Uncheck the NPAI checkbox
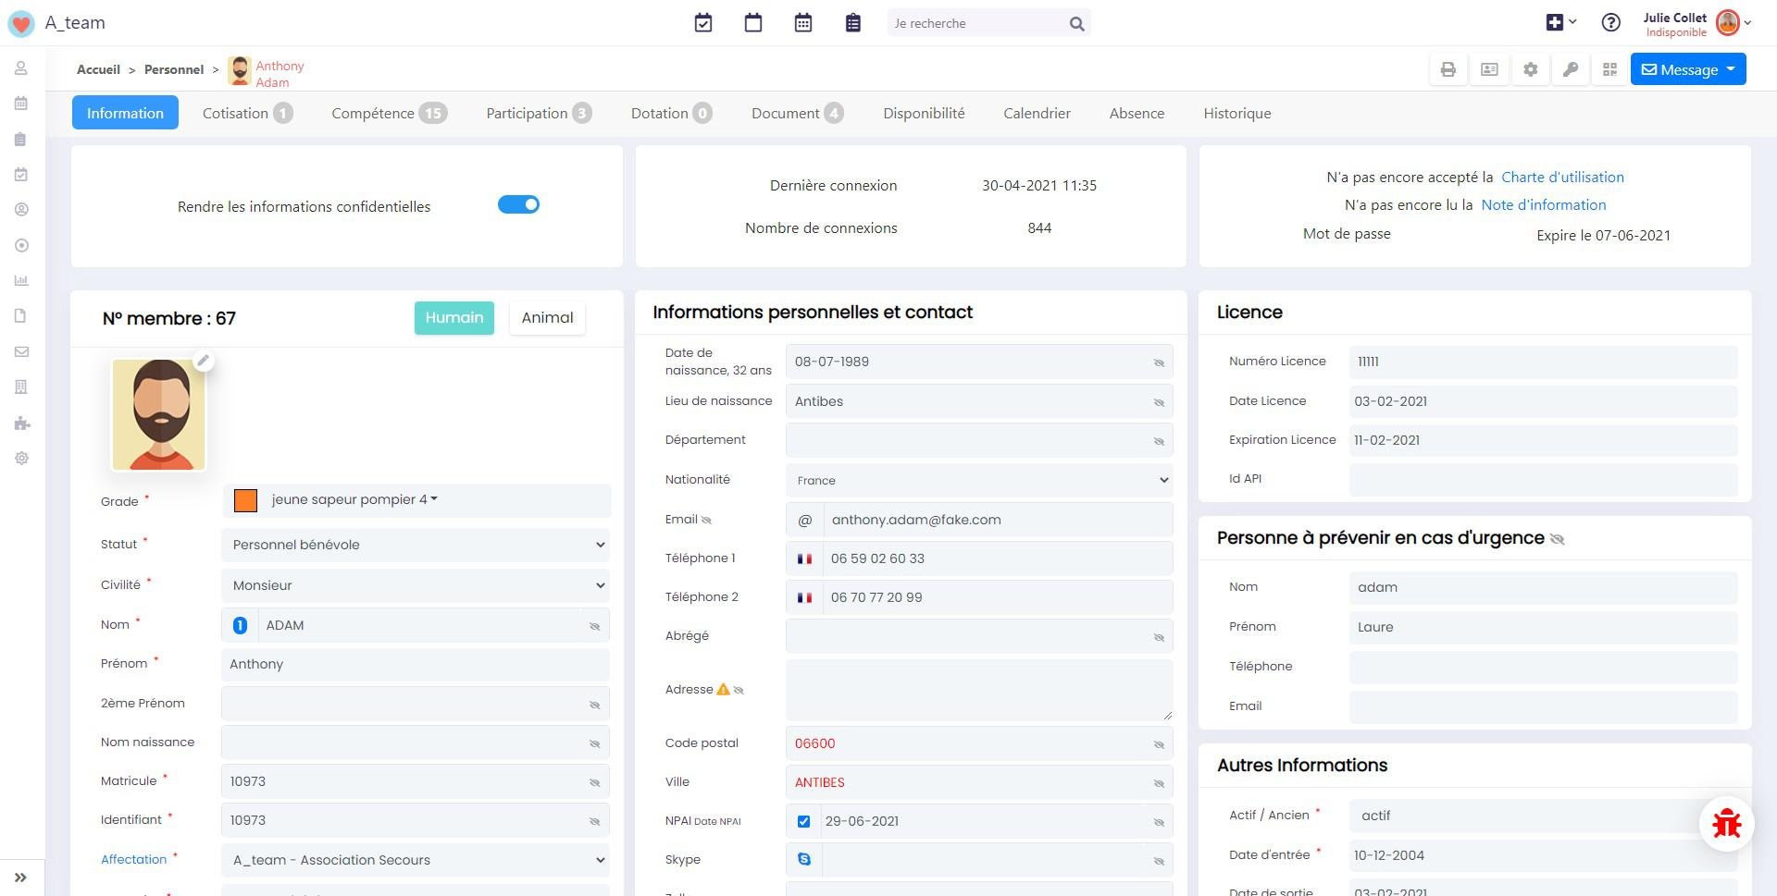This screenshot has width=1777, height=896. [x=803, y=821]
